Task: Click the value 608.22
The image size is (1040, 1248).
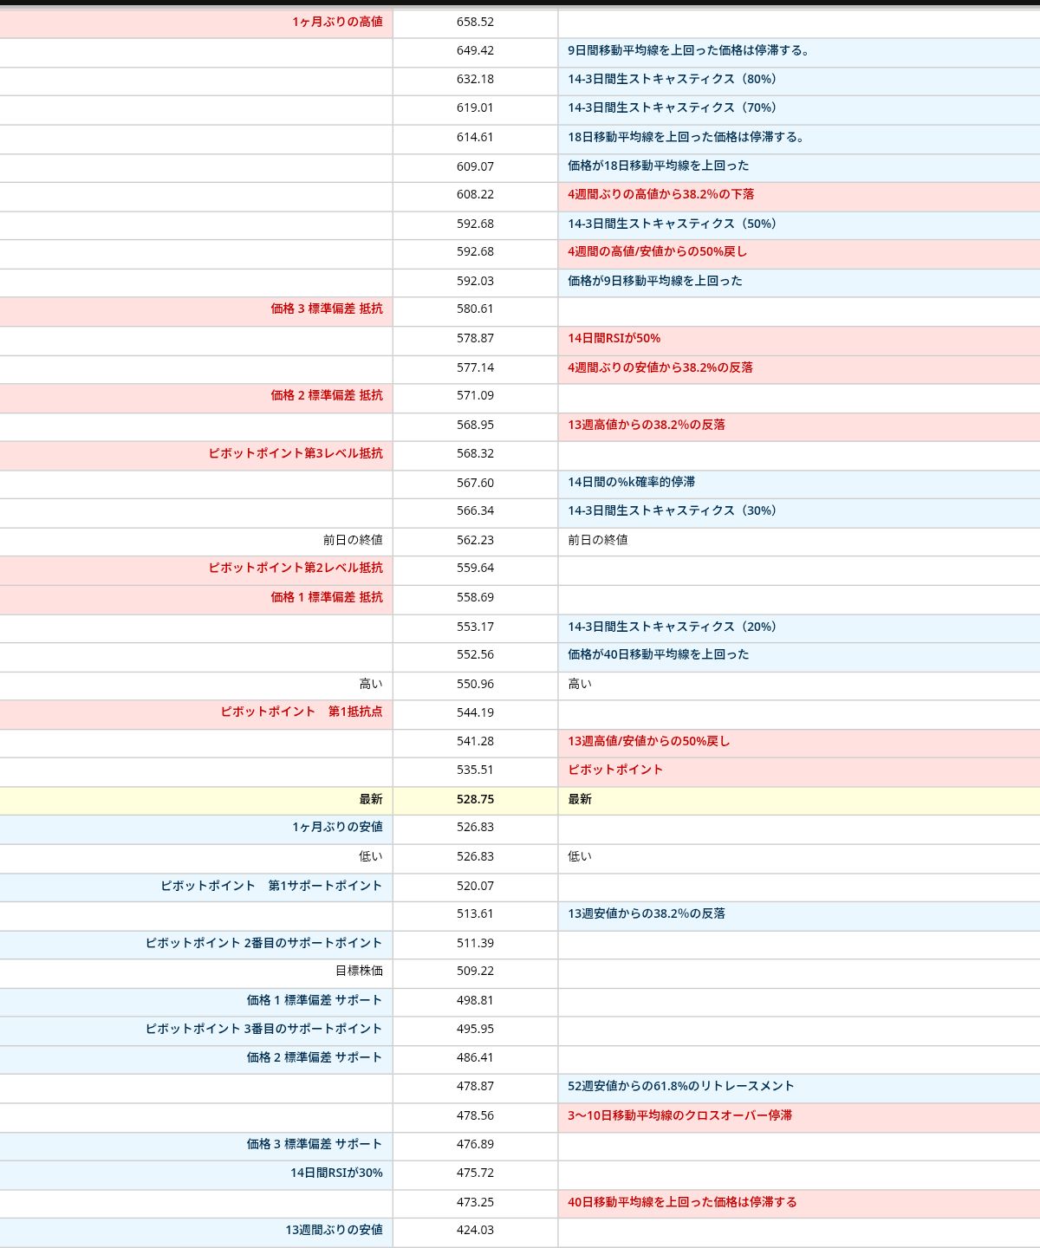Action: coord(475,194)
